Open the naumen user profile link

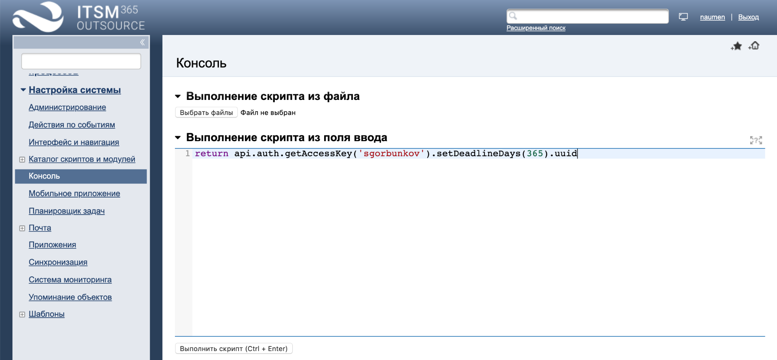click(712, 17)
